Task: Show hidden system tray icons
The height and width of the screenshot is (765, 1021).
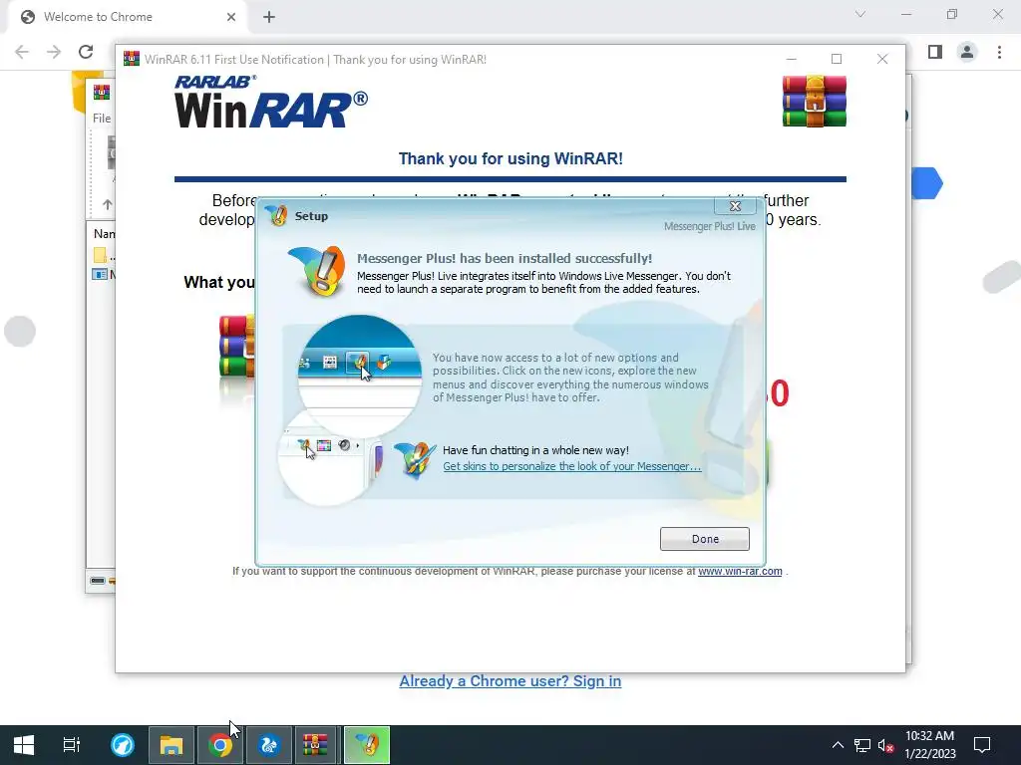Action: (838, 745)
